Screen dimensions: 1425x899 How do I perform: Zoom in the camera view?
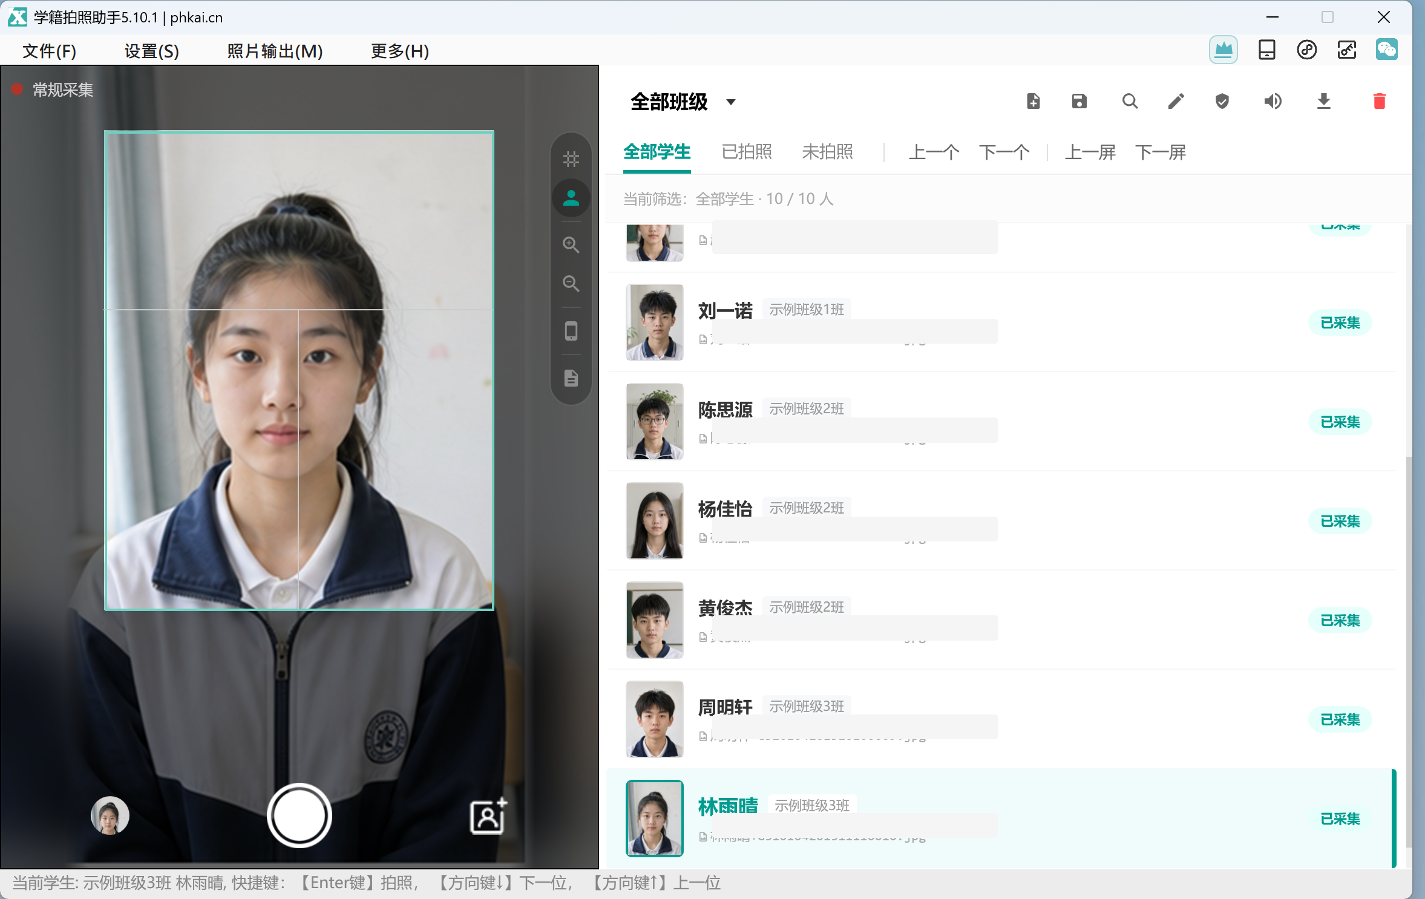point(571,244)
